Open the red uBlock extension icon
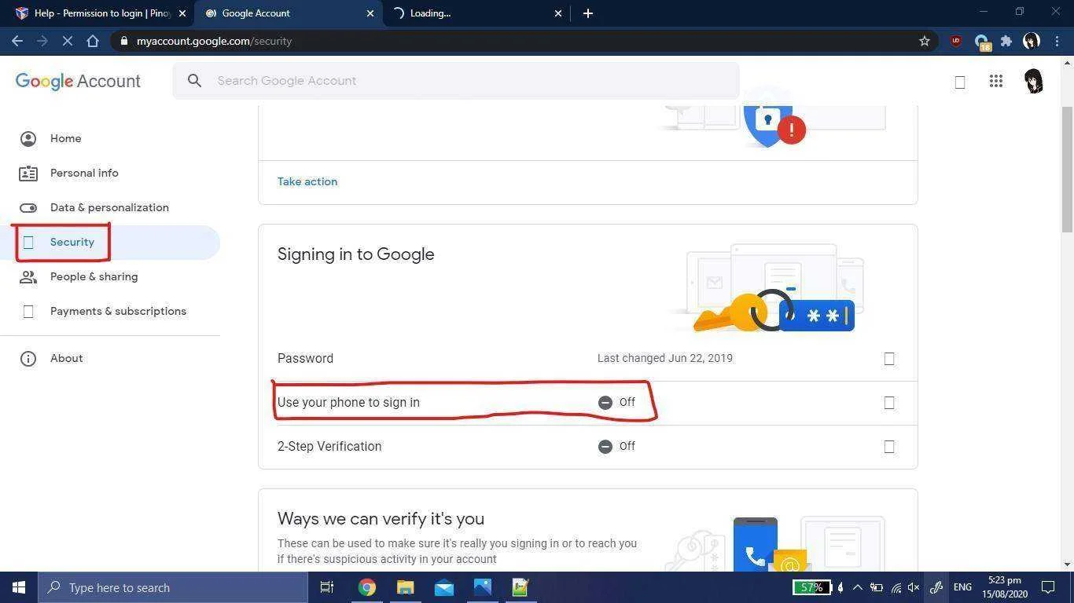The image size is (1074, 603). (x=956, y=41)
